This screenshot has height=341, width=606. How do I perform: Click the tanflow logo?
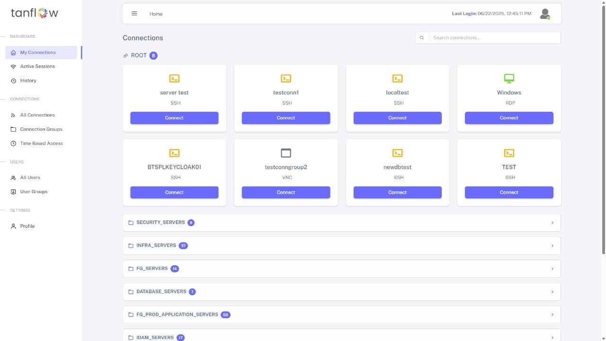(x=35, y=13)
